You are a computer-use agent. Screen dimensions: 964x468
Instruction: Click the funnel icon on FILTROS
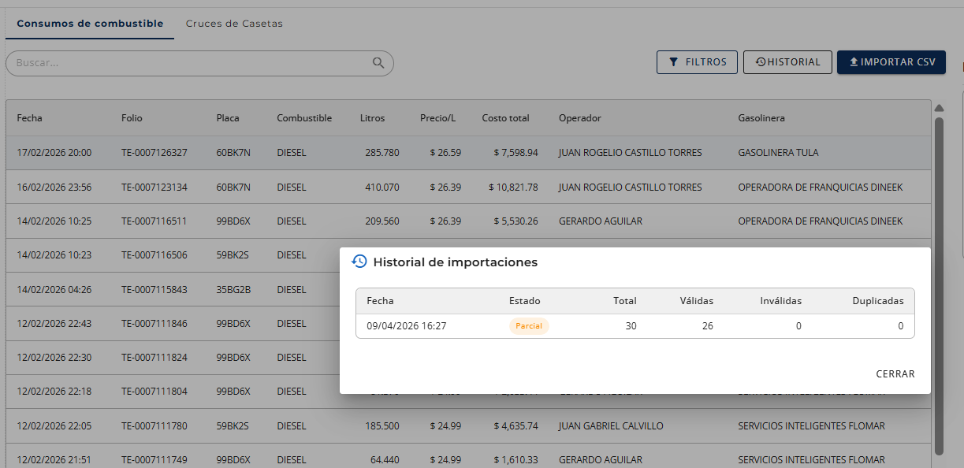[x=673, y=62]
